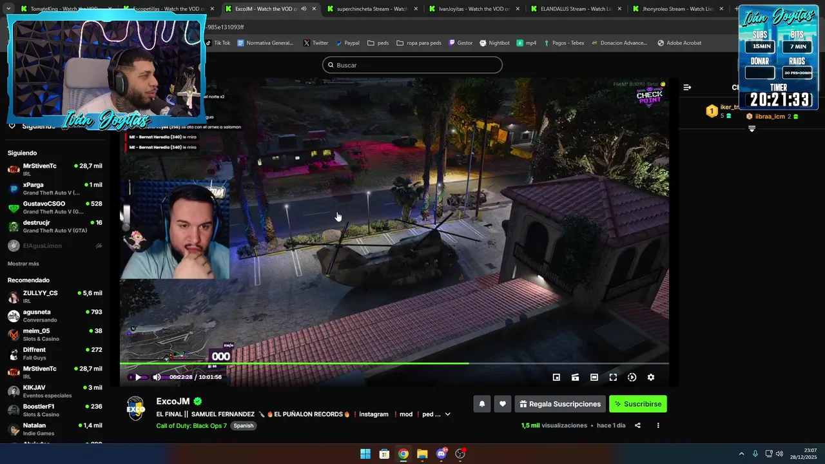Open ZULLYY_CS recommended channel
Screen dimensions: 825x464
tap(55, 296)
